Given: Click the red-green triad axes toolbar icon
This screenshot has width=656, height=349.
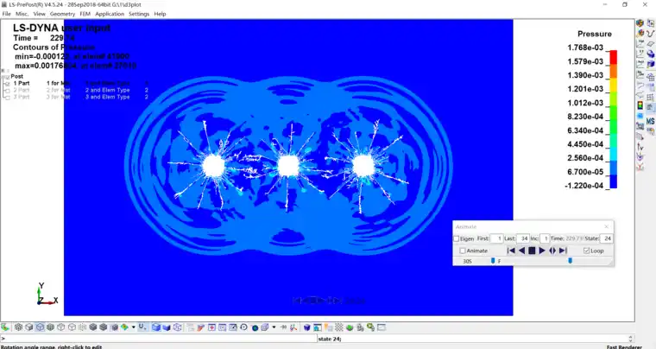Looking at the screenshot, I should click(x=293, y=327).
